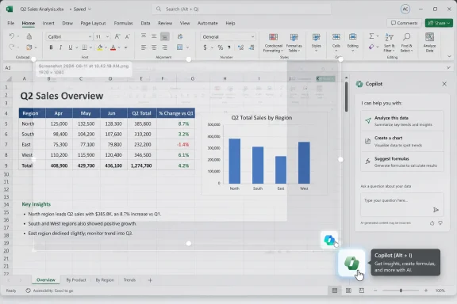The image size is (457, 304).
Task: Click the Merge cells icon
Action: [x=180, y=47]
